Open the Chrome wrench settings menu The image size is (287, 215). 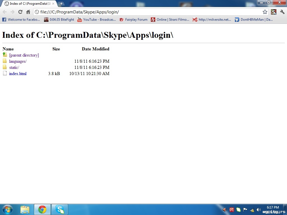coord(282,12)
